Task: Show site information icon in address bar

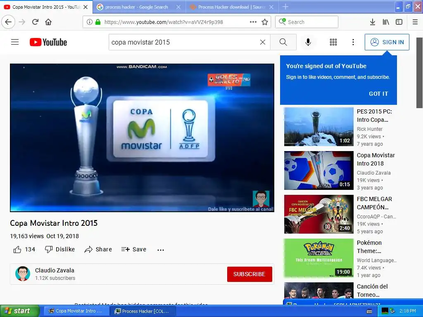Action: [x=89, y=22]
